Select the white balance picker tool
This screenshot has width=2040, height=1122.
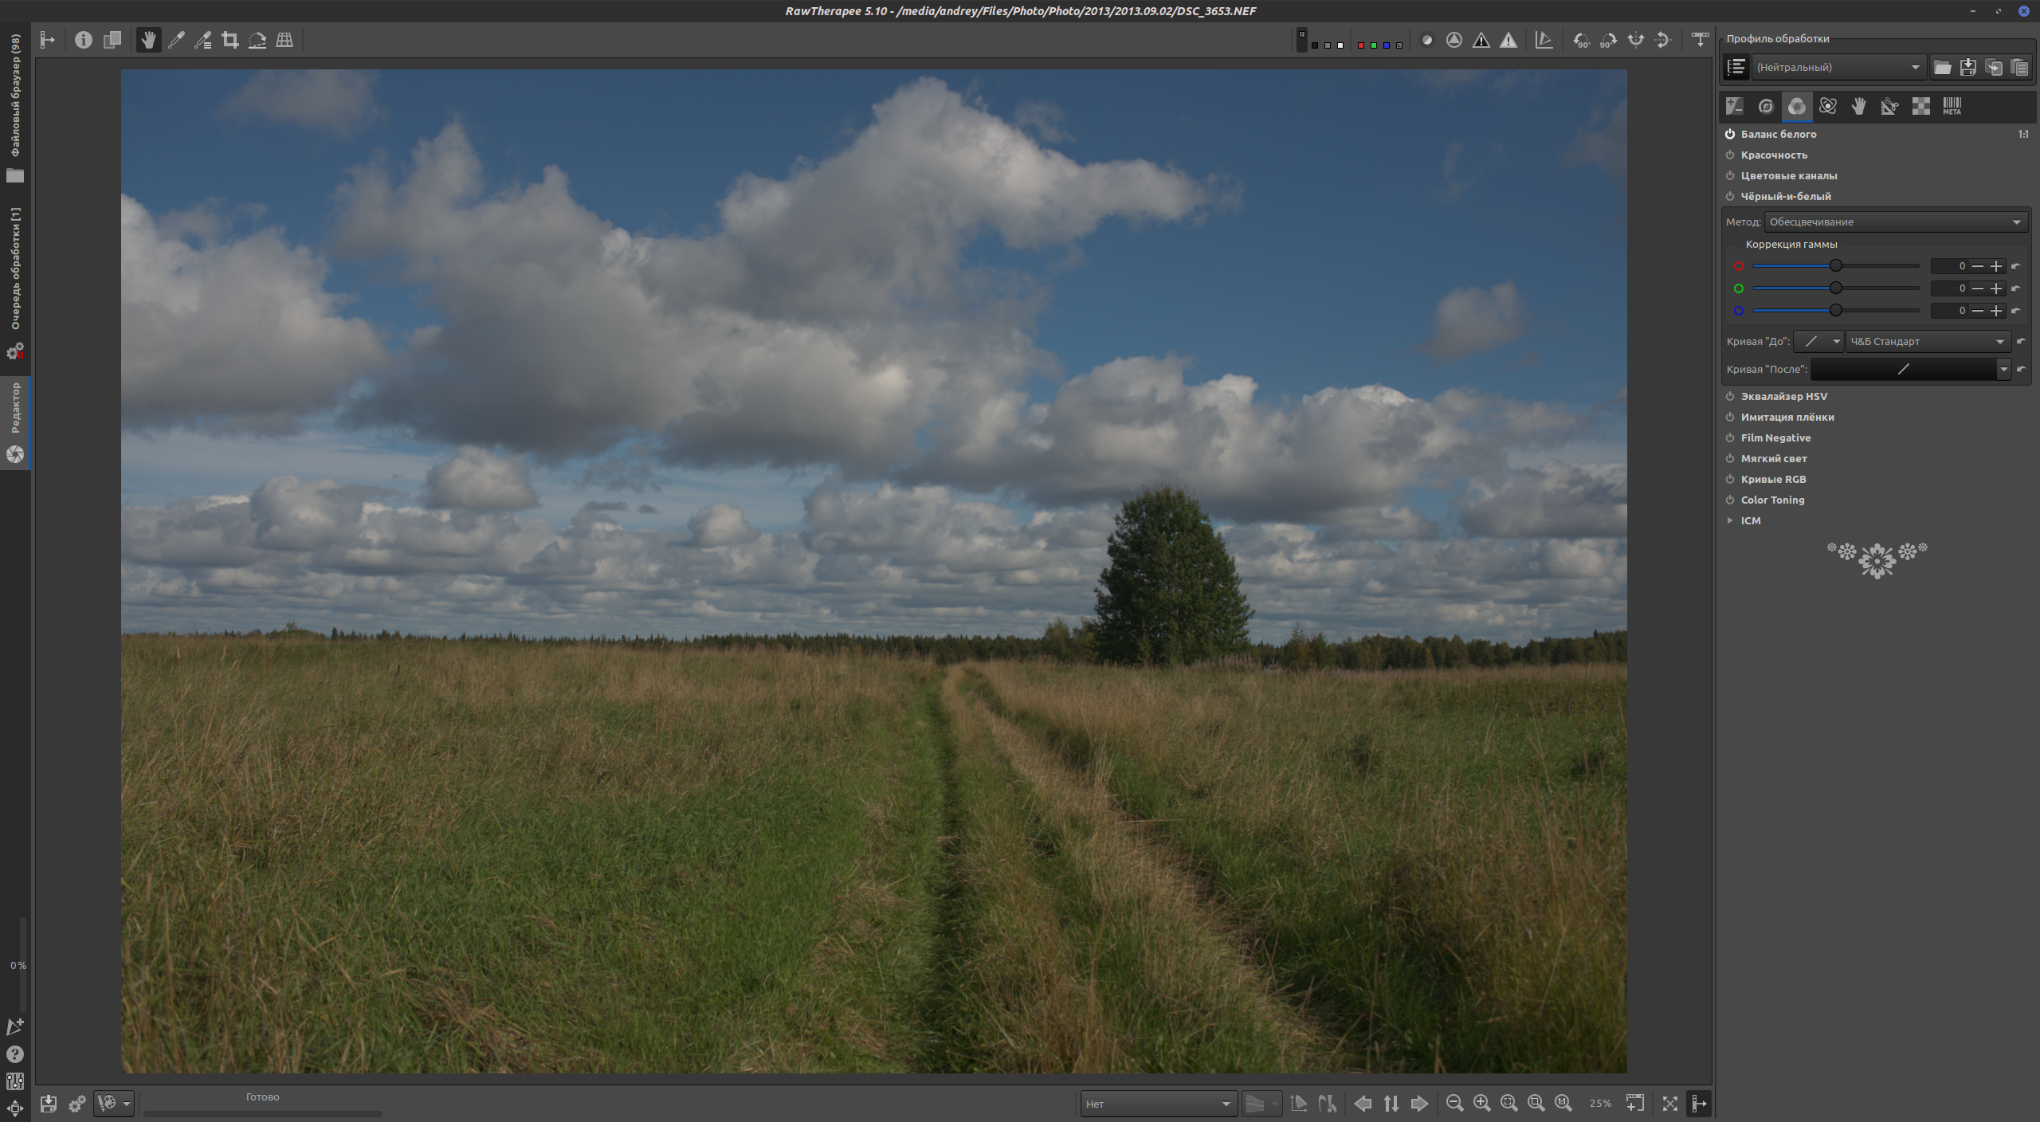pos(176,40)
